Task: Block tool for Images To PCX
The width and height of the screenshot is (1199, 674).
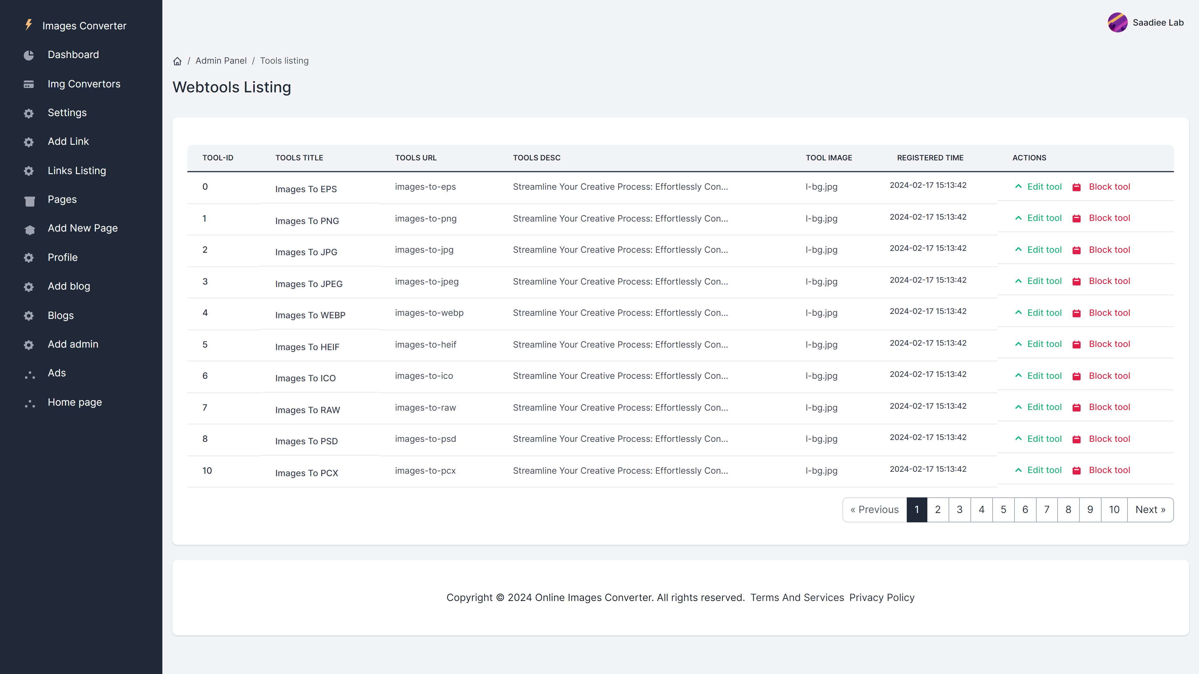Action: [1109, 470]
